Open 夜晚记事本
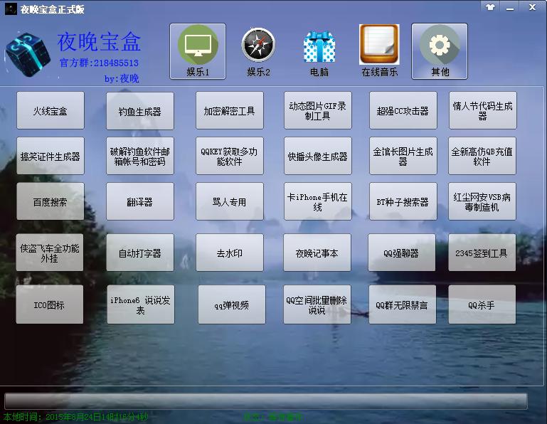547x424 pixels. click(317, 253)
